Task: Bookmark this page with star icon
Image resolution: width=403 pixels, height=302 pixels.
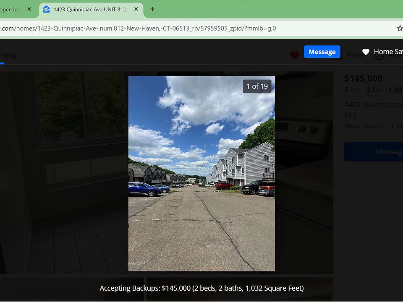Action: (399, 28)
